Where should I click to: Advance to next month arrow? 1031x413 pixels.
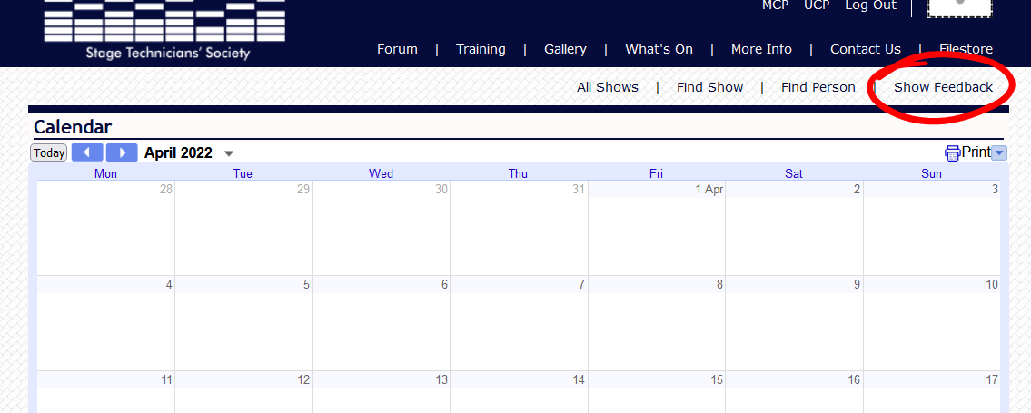tap(122, 152)
